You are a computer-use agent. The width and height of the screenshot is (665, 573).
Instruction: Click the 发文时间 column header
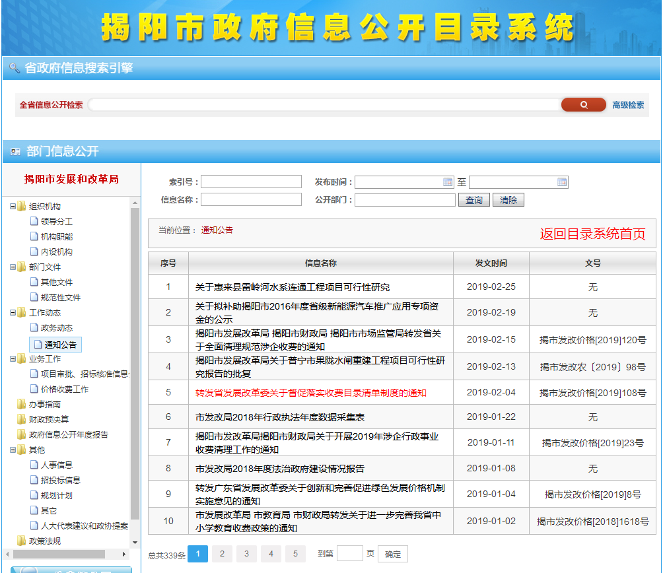click(491, 263)
